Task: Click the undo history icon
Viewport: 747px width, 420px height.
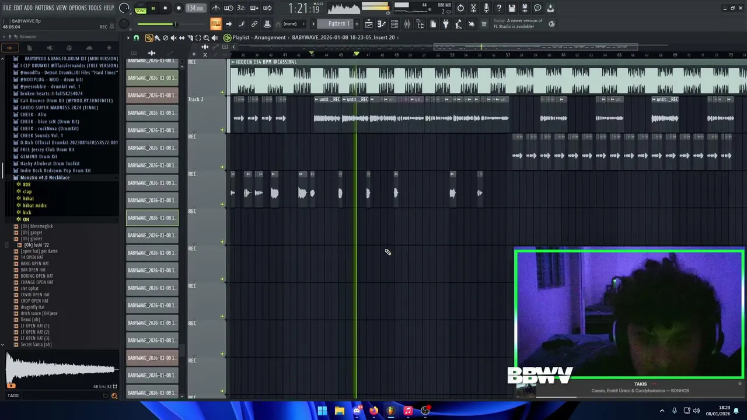Action: (x=460, y=8)
